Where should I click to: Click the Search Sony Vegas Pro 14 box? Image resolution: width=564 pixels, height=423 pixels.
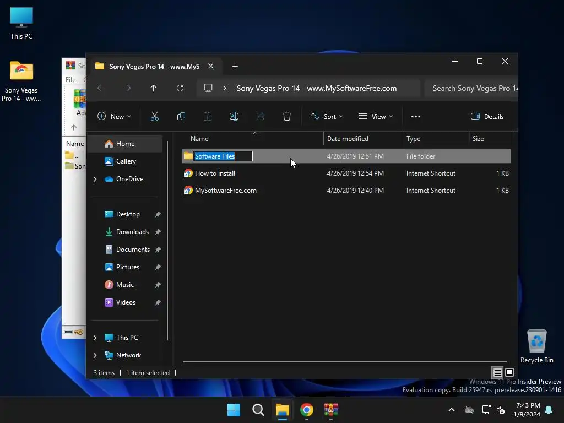[471, 89]
